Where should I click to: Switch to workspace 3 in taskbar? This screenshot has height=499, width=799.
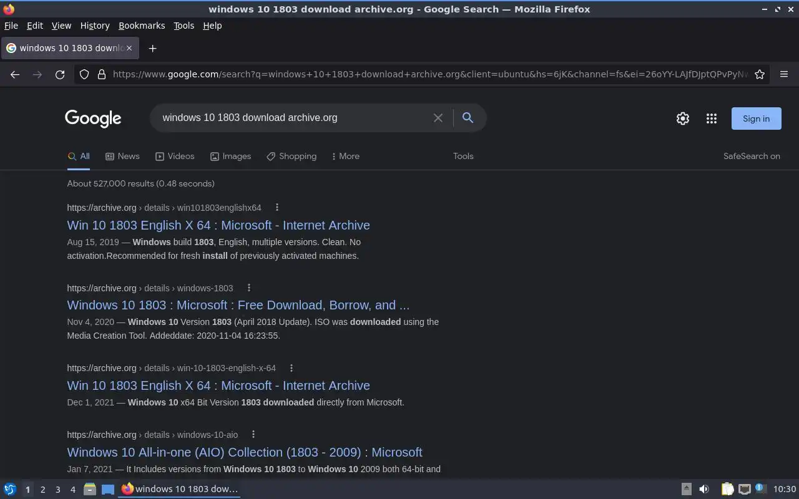click(x=57, y=490)
